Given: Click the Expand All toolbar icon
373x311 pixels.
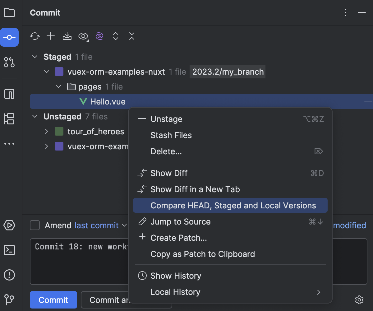Looking at the screenshot, I should (x=116, y=36).
